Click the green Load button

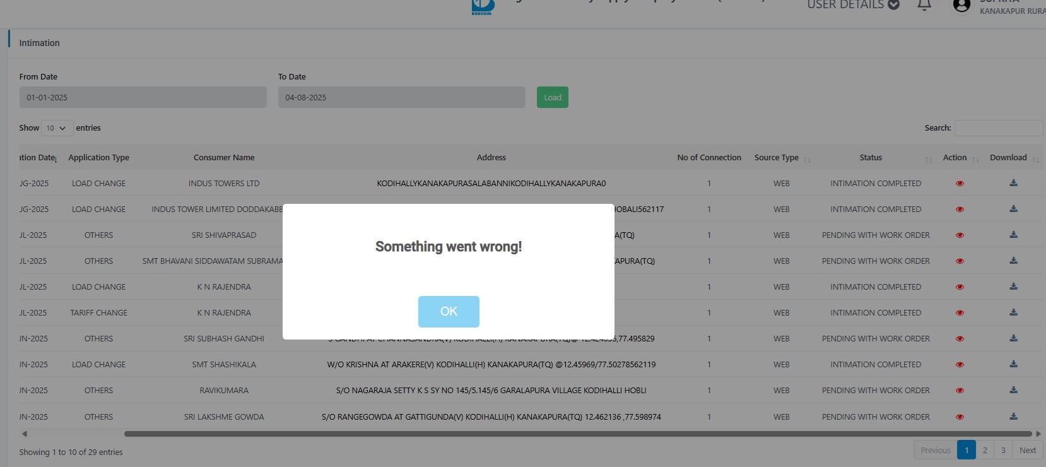click(553, 97)
